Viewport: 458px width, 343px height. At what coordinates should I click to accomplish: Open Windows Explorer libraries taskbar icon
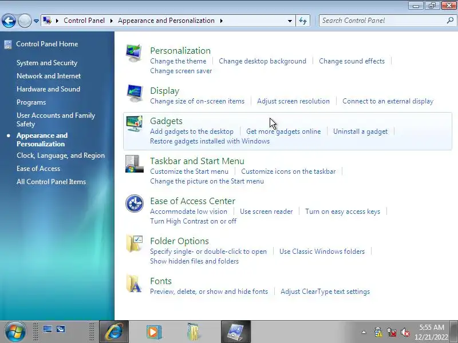(193, 332)
